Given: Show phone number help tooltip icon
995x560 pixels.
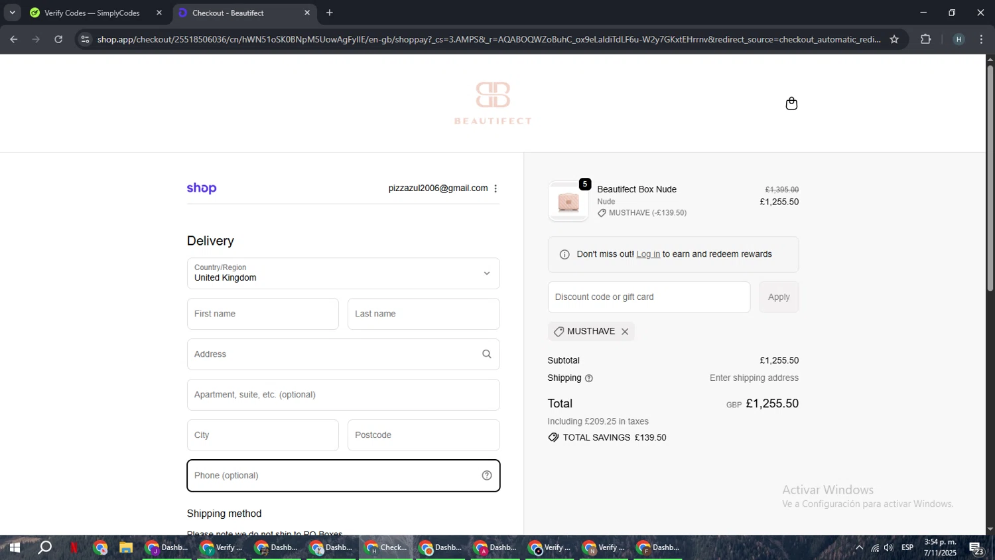Looking at the screenshot, I should pos(487,476).
